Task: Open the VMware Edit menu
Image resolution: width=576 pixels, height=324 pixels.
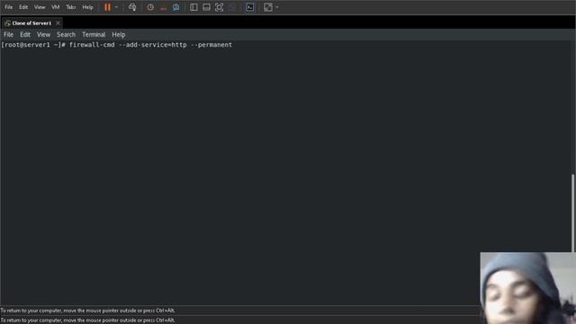Action: click(23, 7)
